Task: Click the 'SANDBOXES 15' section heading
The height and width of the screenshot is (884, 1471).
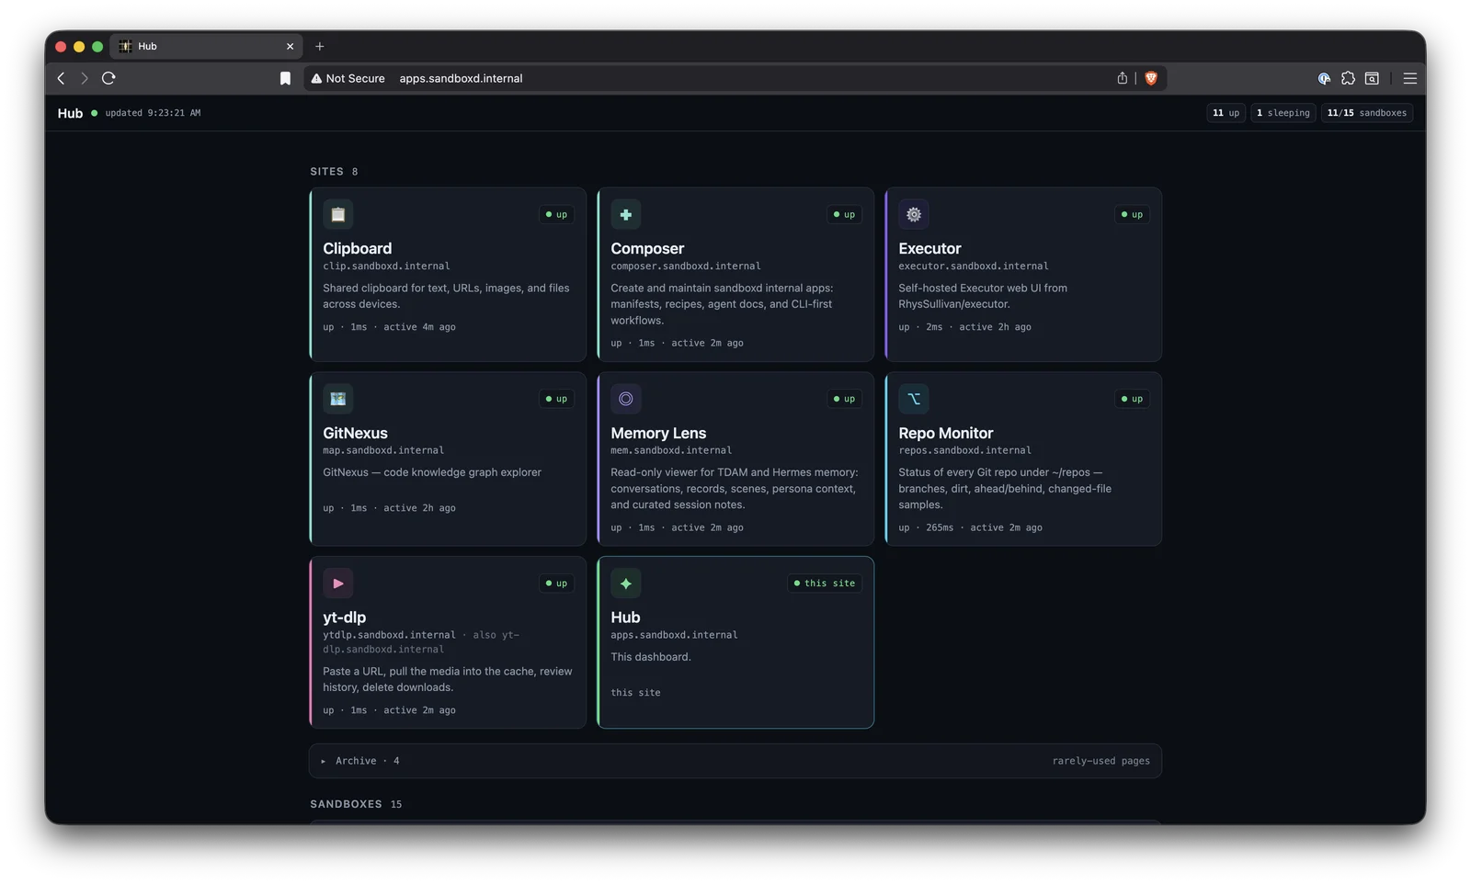Action: [x=356, y=804]
